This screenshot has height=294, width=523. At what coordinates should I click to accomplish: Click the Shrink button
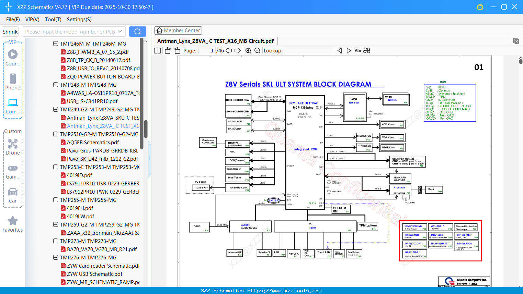click(10, 32)
